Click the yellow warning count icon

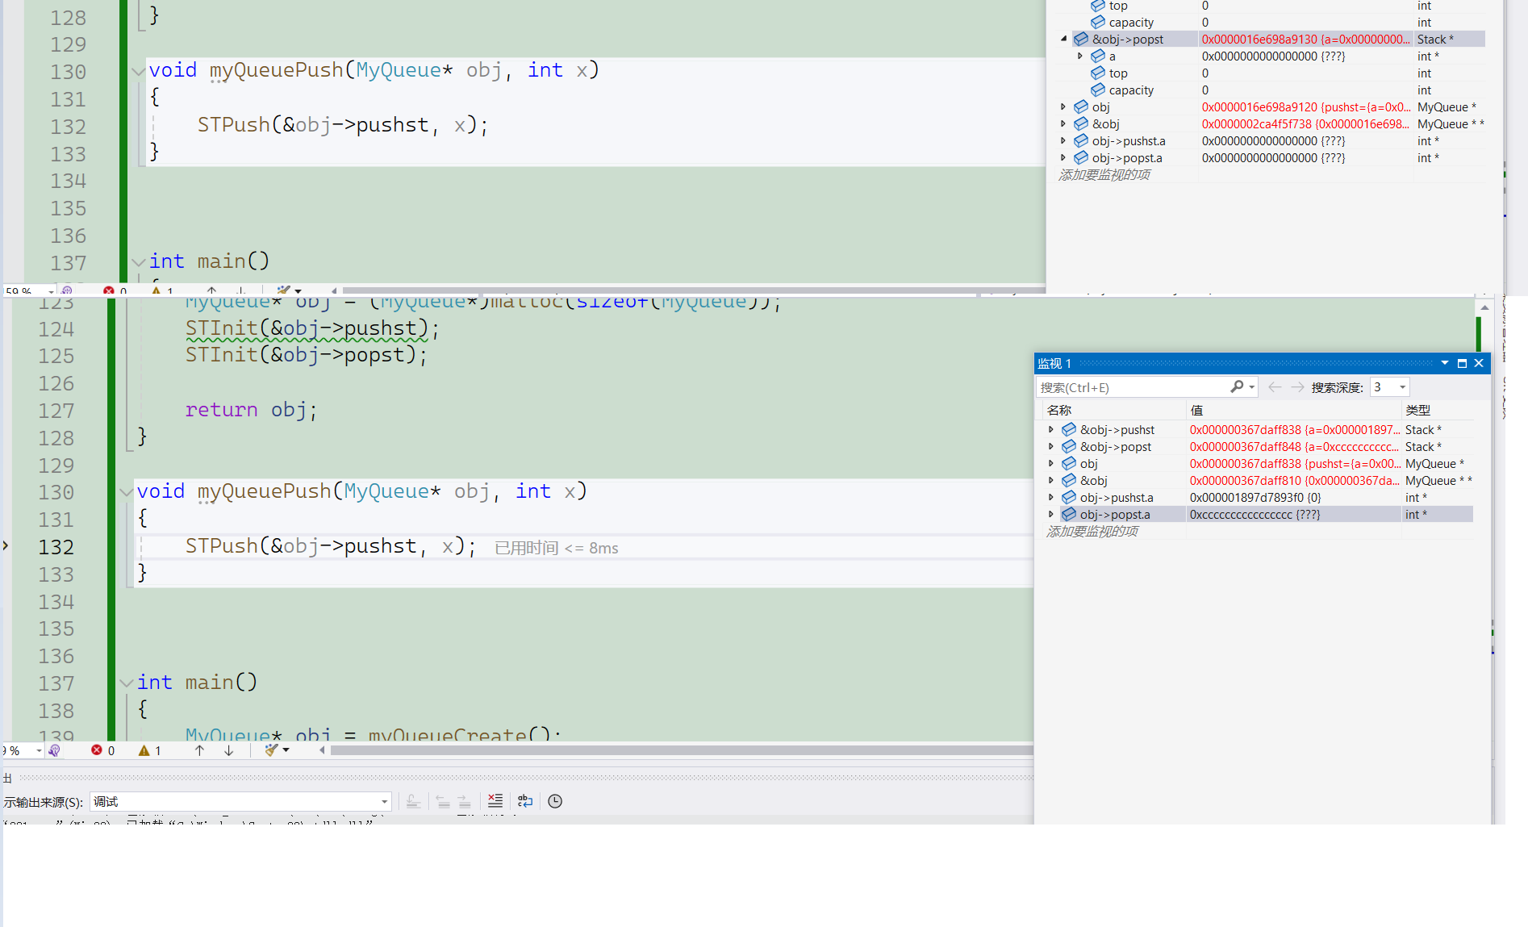pyautogui.click(x=144, y=750)
